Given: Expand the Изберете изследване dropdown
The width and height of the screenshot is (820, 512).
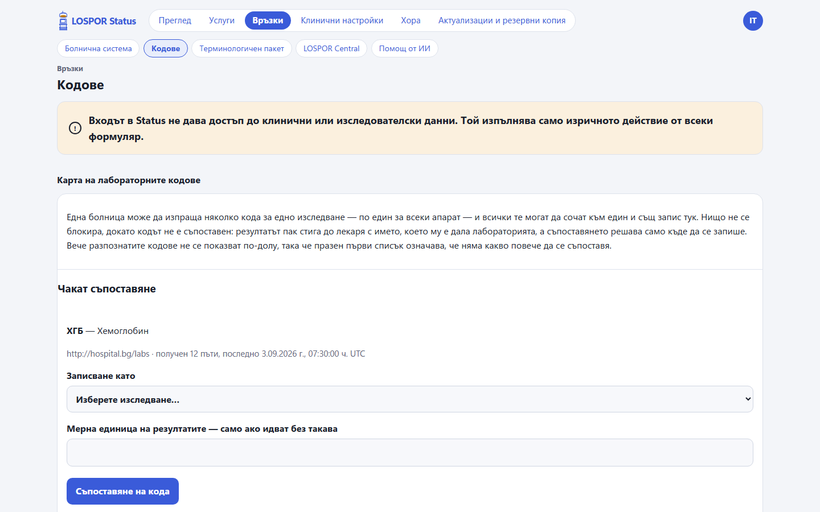Looking at the screenshot, I should point(410,399).
